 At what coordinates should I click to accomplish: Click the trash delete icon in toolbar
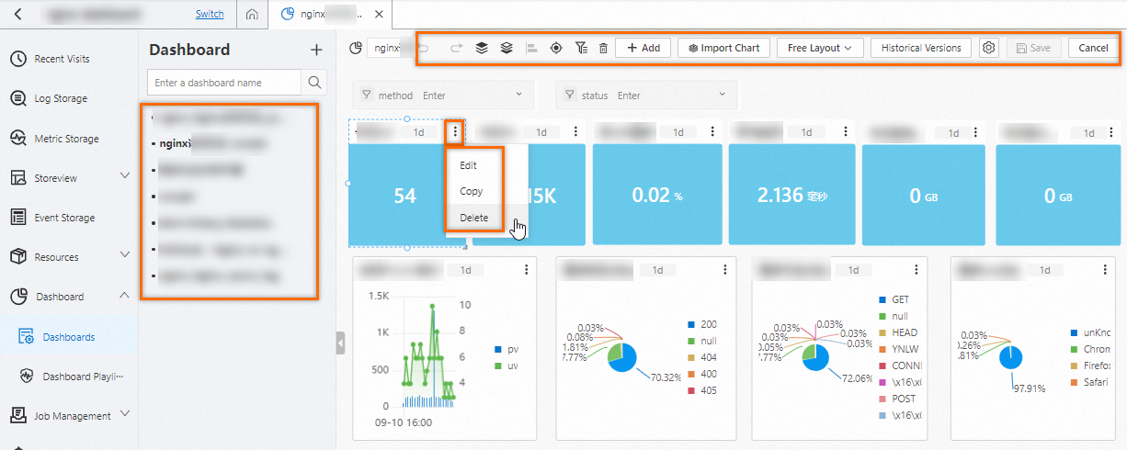(x=603, y=48)
